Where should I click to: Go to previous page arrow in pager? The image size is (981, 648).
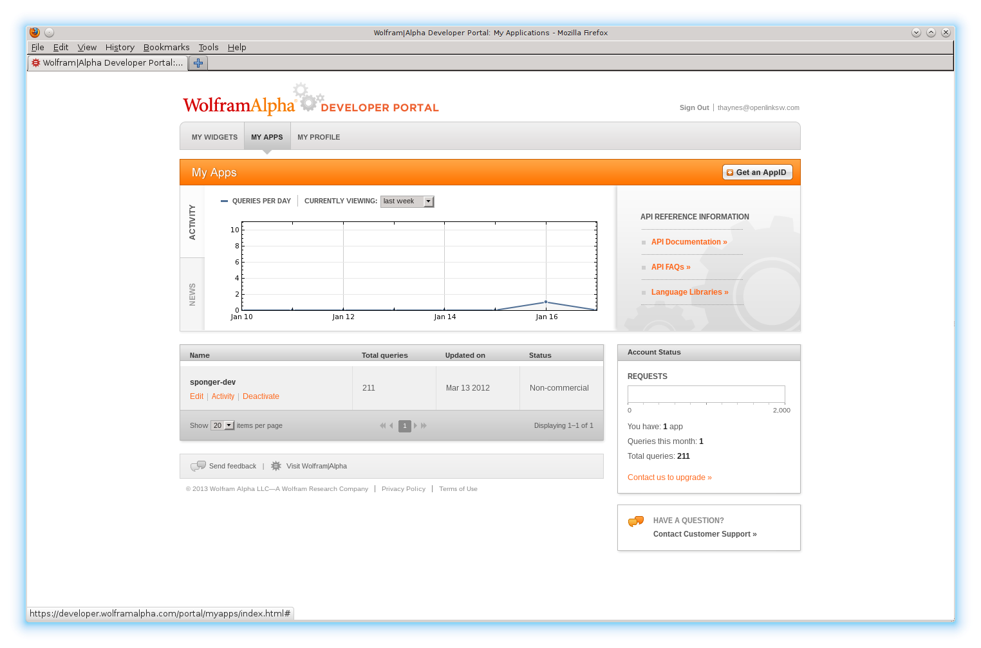(x=391, y=425)
